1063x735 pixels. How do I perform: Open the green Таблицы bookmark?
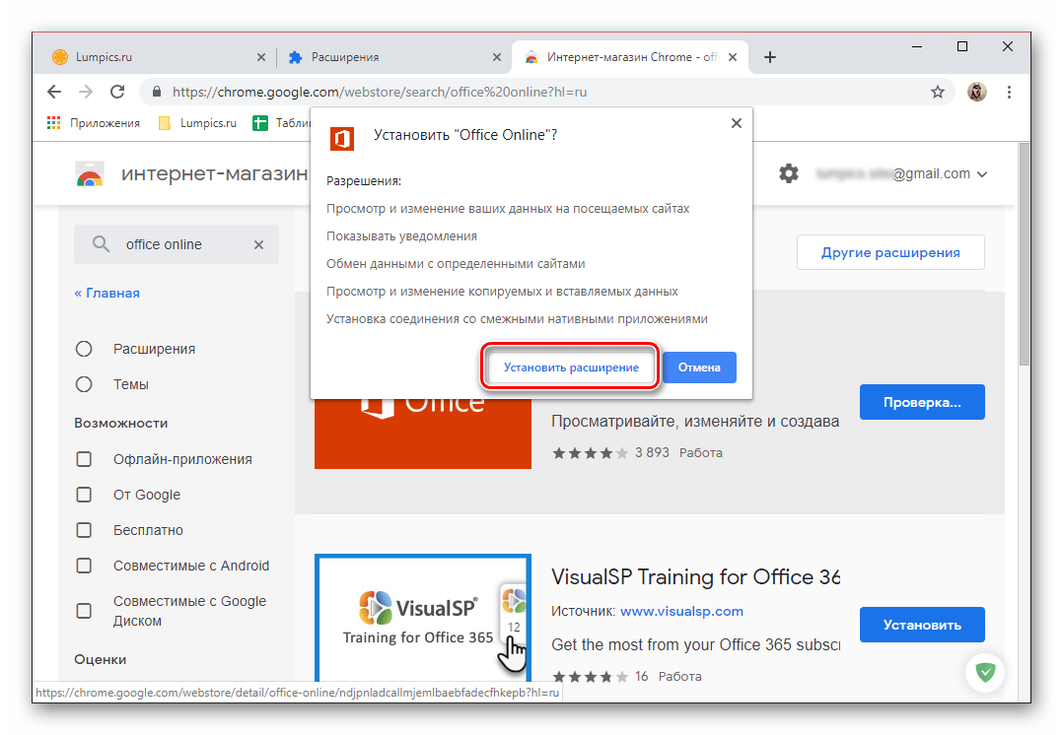coord(281,122)
